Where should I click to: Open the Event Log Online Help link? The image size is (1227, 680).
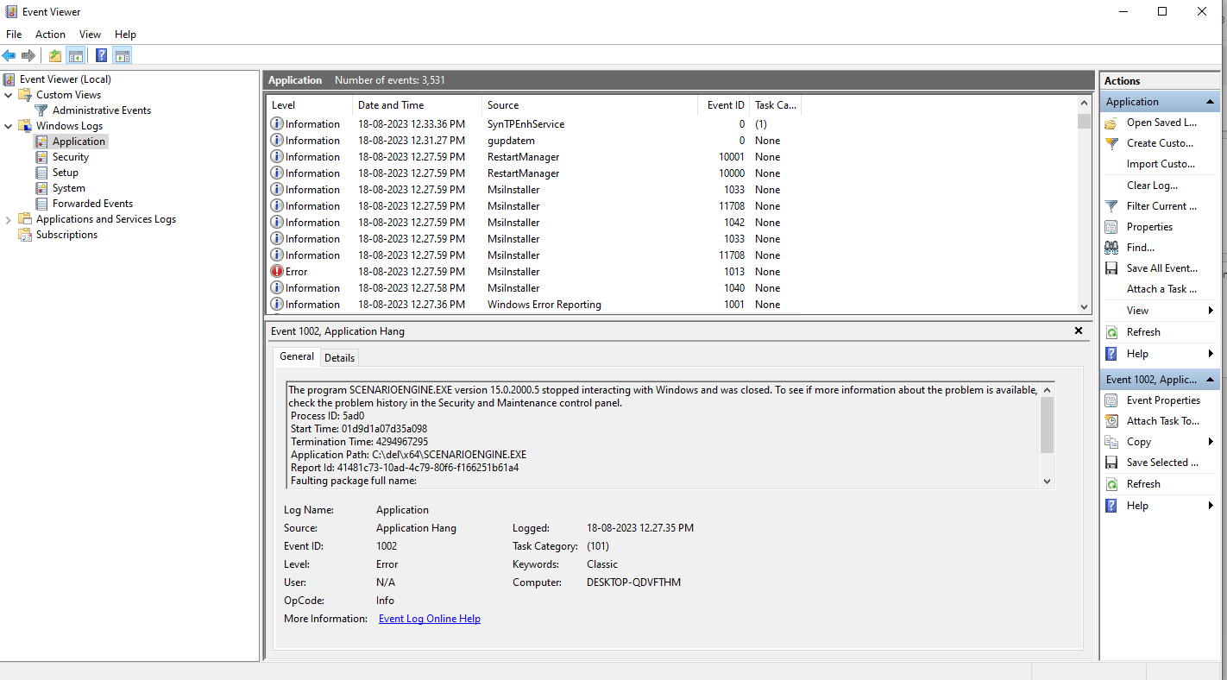coord(429,619)
